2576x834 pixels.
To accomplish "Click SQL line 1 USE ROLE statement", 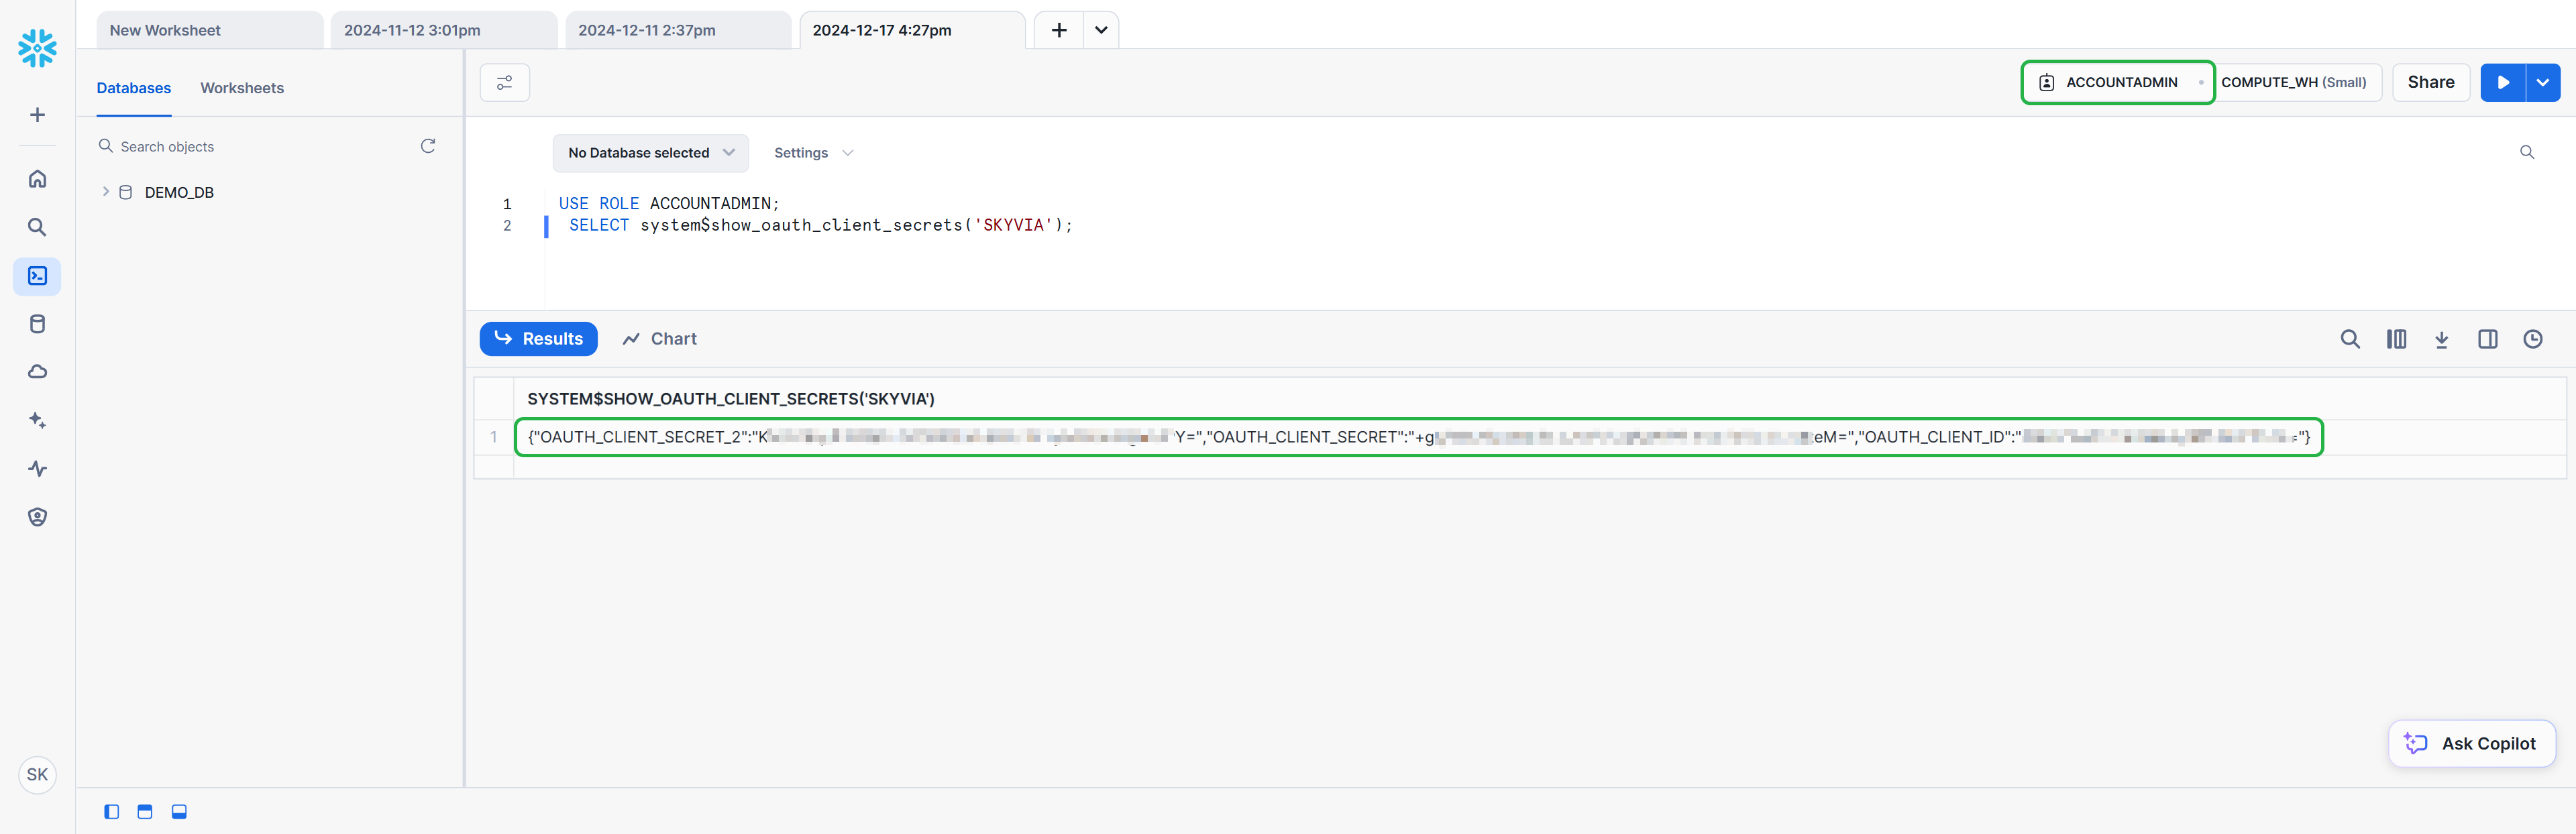I will point(668,204).
